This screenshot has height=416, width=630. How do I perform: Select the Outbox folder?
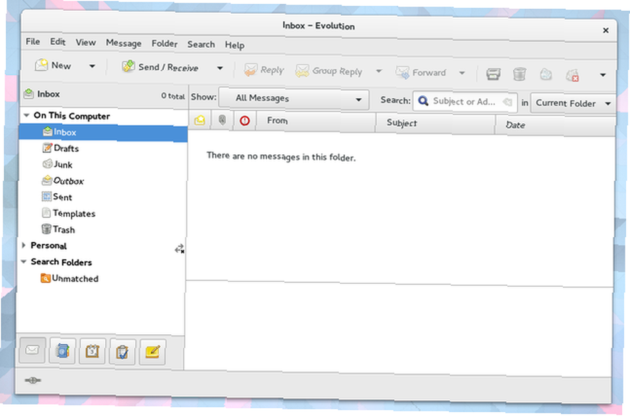point(62,181)
